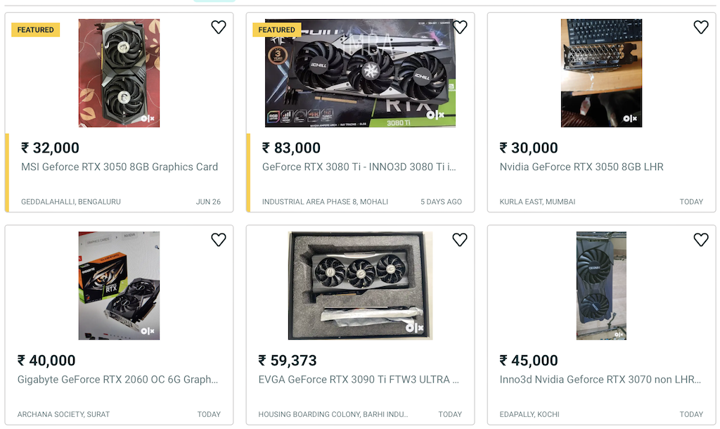The width and height of the screenshot is (720, 429).
Task: Favorite the MSI Geforce RTX 3050 listing
Action: point(219,27)
